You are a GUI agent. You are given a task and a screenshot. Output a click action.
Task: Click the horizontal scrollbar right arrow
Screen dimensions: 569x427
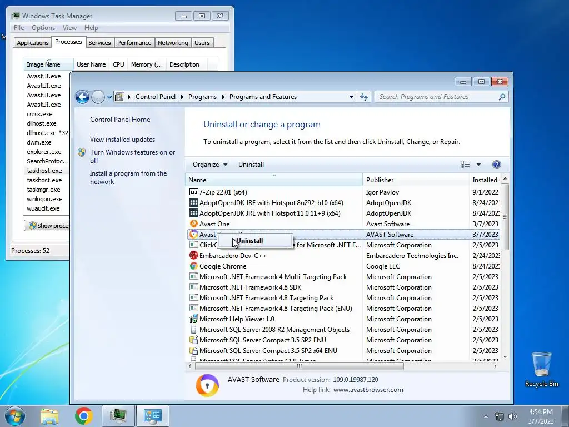point(495,366)
